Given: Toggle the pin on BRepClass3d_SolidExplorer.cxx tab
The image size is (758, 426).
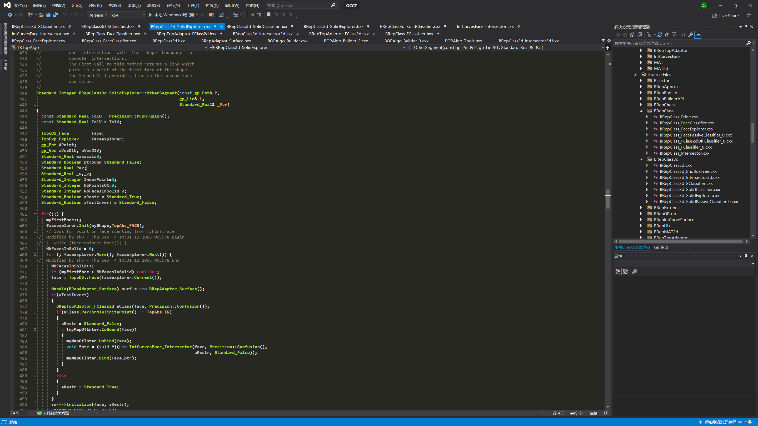Looking at the screenshot, I should coord(216,27).
